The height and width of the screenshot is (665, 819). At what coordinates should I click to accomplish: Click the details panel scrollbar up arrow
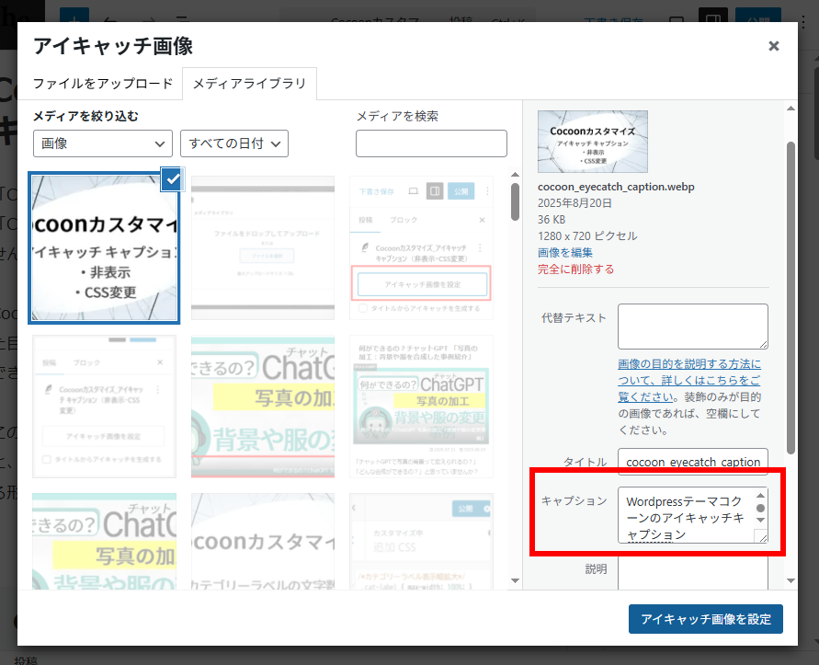[x=791, y=109]
